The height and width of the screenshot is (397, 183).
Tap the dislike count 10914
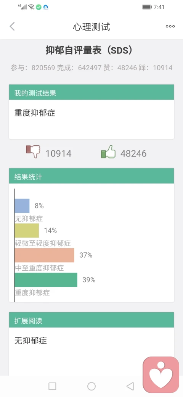tap(58, 154)
